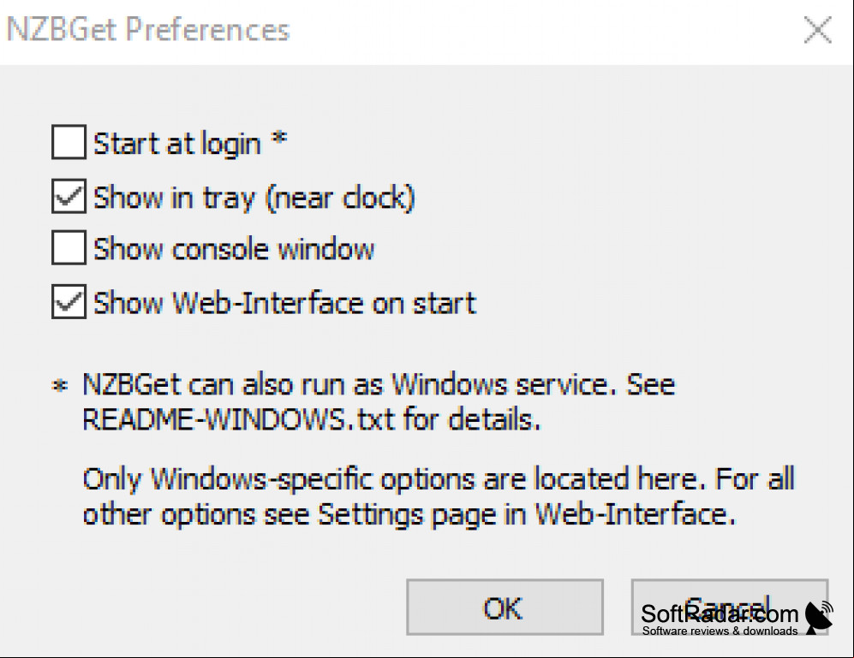Disable Show Web-Interface on start checkbox
This screenshot has width=854, height=658.
pyautogui.click(x=69, y=301)
